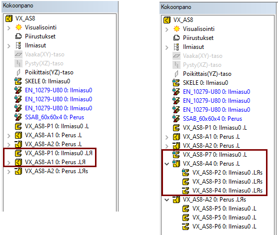This screenshot has width=278, height=235.
Task: Select 'VX_AS8-P4 0: Ilmiasu0 .LЯs' row
Action: (227, 191)
